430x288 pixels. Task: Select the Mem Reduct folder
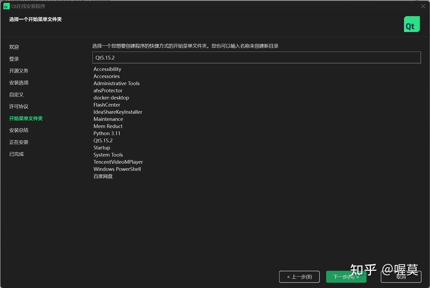pos(108,126)
